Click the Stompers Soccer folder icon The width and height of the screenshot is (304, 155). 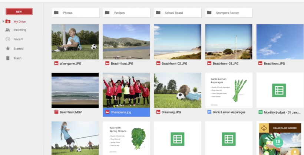209,13
